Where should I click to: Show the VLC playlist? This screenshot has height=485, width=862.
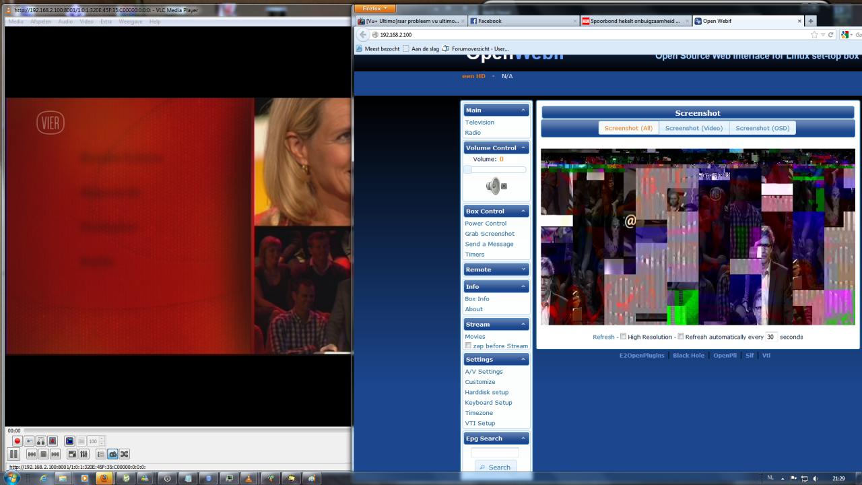101,454
